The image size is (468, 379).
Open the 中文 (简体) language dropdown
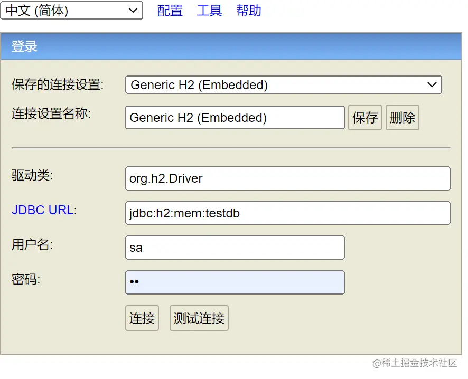click(72, 11)
